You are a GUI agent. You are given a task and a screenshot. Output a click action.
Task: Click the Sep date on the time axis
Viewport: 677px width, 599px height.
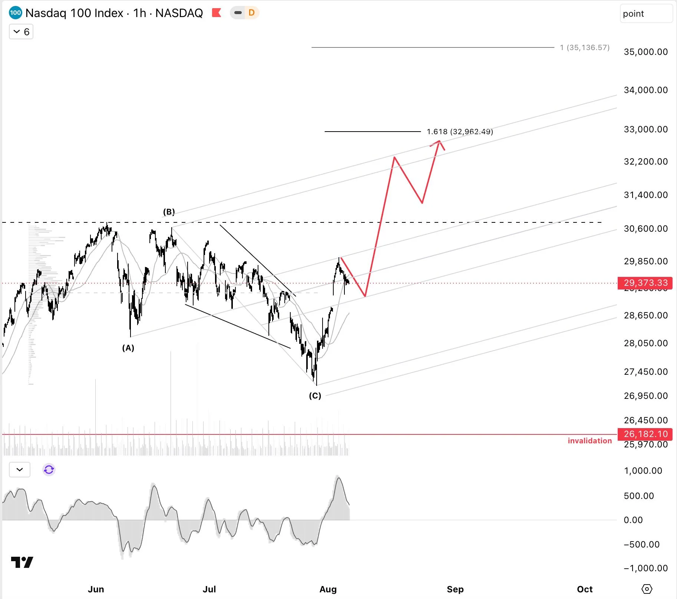(x=455, y=589)
